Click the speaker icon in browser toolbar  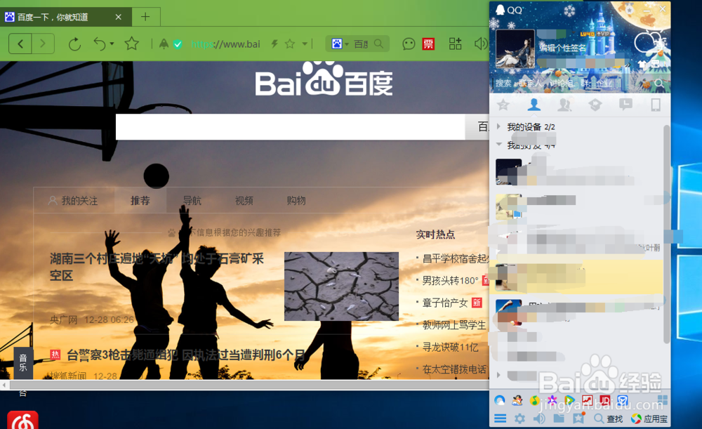pos(481,44)
